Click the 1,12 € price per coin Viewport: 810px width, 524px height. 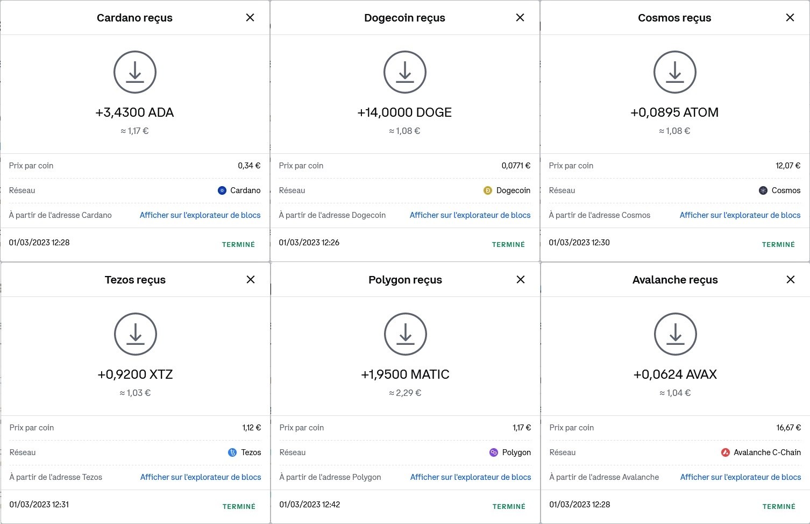click(252, 428)
